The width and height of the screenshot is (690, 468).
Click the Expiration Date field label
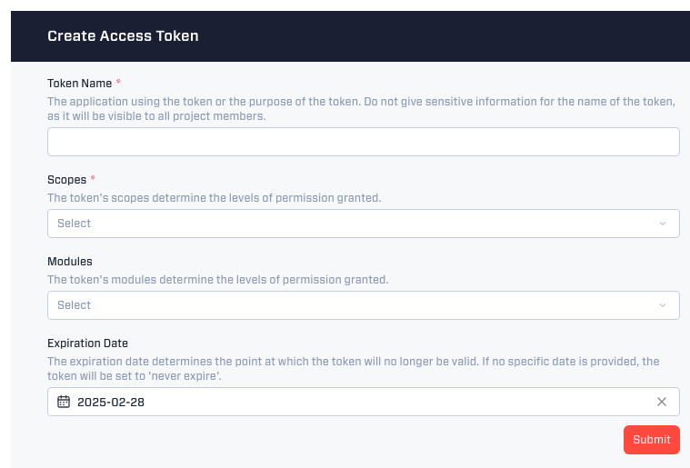tap(87, 344)
